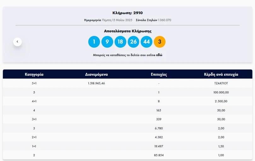Open the 'εδώ' online submission link

tap(159, 55)
